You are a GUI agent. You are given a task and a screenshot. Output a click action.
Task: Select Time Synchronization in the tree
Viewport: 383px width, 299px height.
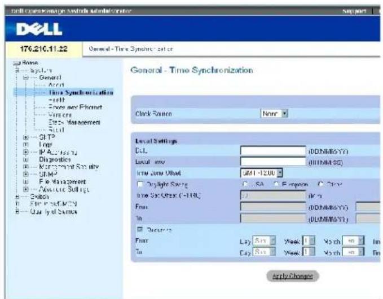81,92
